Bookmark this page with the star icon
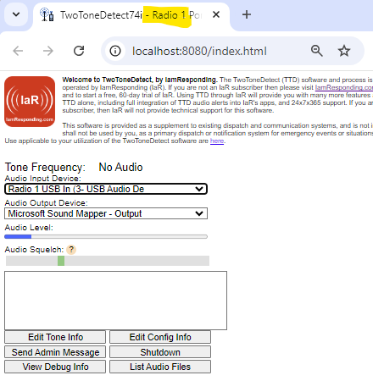 [x=344, y=51]
